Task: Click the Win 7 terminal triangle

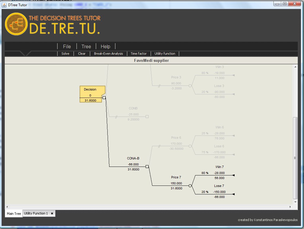Action: tap(233, 175)
